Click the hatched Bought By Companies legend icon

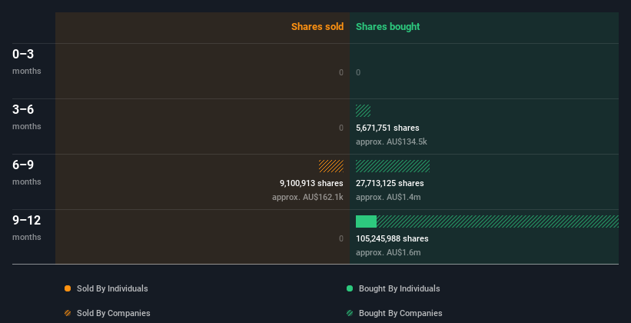click(350, 313)
